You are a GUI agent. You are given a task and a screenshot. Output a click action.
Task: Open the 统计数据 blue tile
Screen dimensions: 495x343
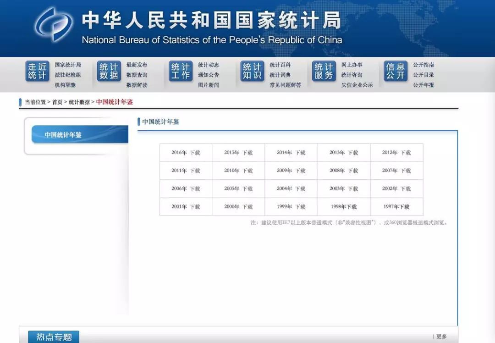109,71
